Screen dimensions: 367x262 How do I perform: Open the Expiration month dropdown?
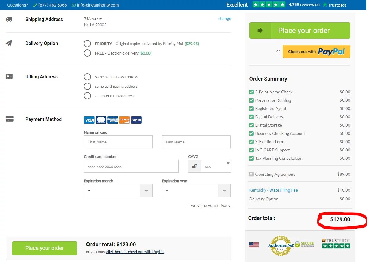coord(118,191)
